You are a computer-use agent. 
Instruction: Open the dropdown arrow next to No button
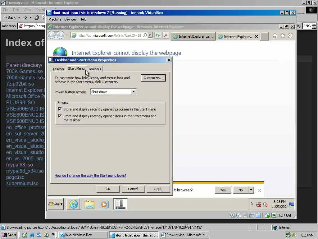coord(251,190)
